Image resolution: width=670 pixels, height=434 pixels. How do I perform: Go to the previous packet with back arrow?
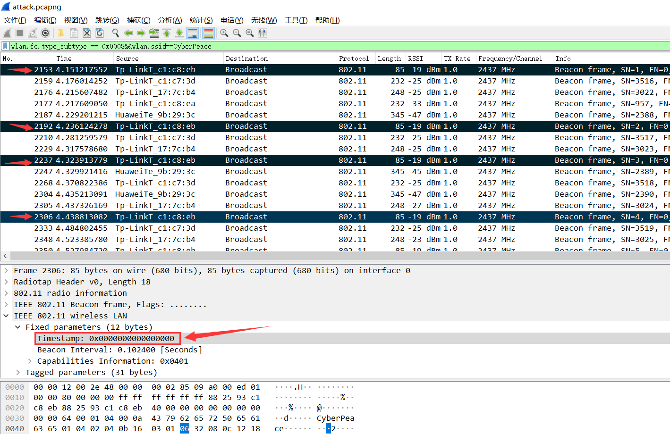click(x=128, y=33)
